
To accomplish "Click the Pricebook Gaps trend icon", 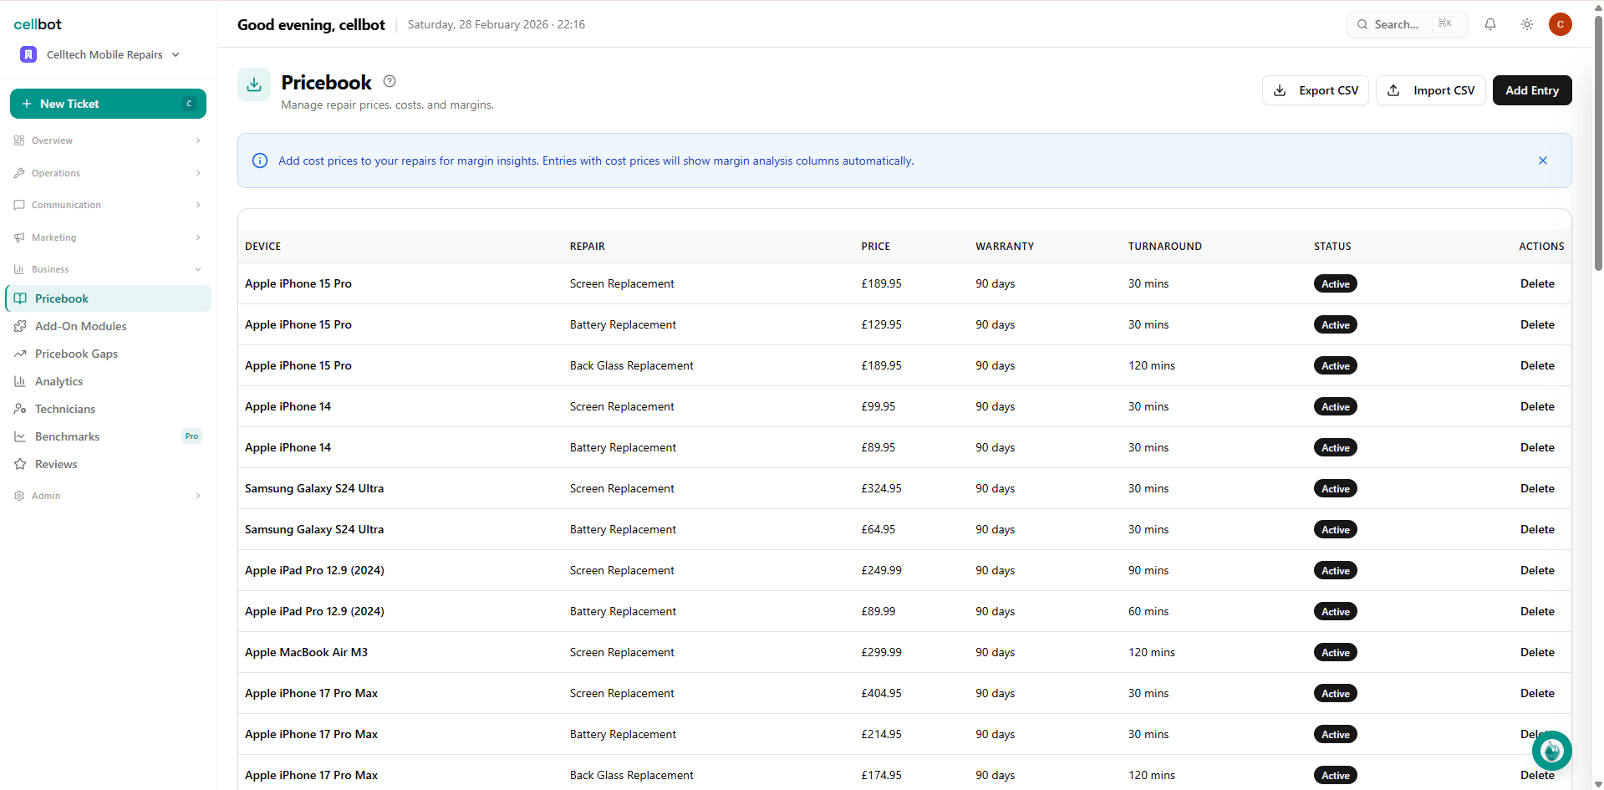I will click(x=20, y=354).
